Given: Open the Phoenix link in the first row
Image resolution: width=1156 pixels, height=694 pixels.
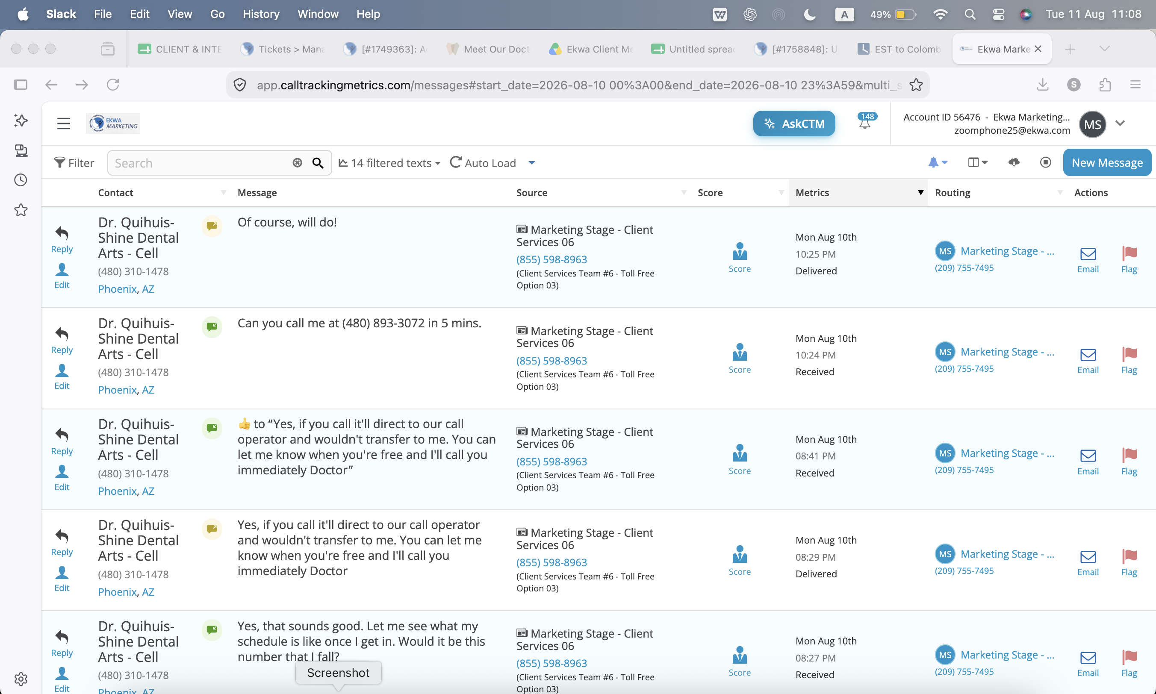Looking at the screenshot, I should (x=118, y=289).
